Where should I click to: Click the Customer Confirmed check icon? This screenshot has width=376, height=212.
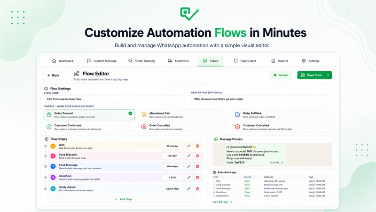pyautogui.click(x=49, y=127)
